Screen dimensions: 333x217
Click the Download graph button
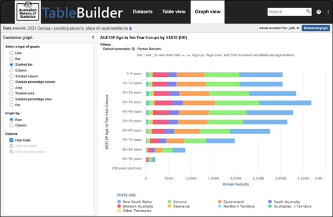coord(316,28)
